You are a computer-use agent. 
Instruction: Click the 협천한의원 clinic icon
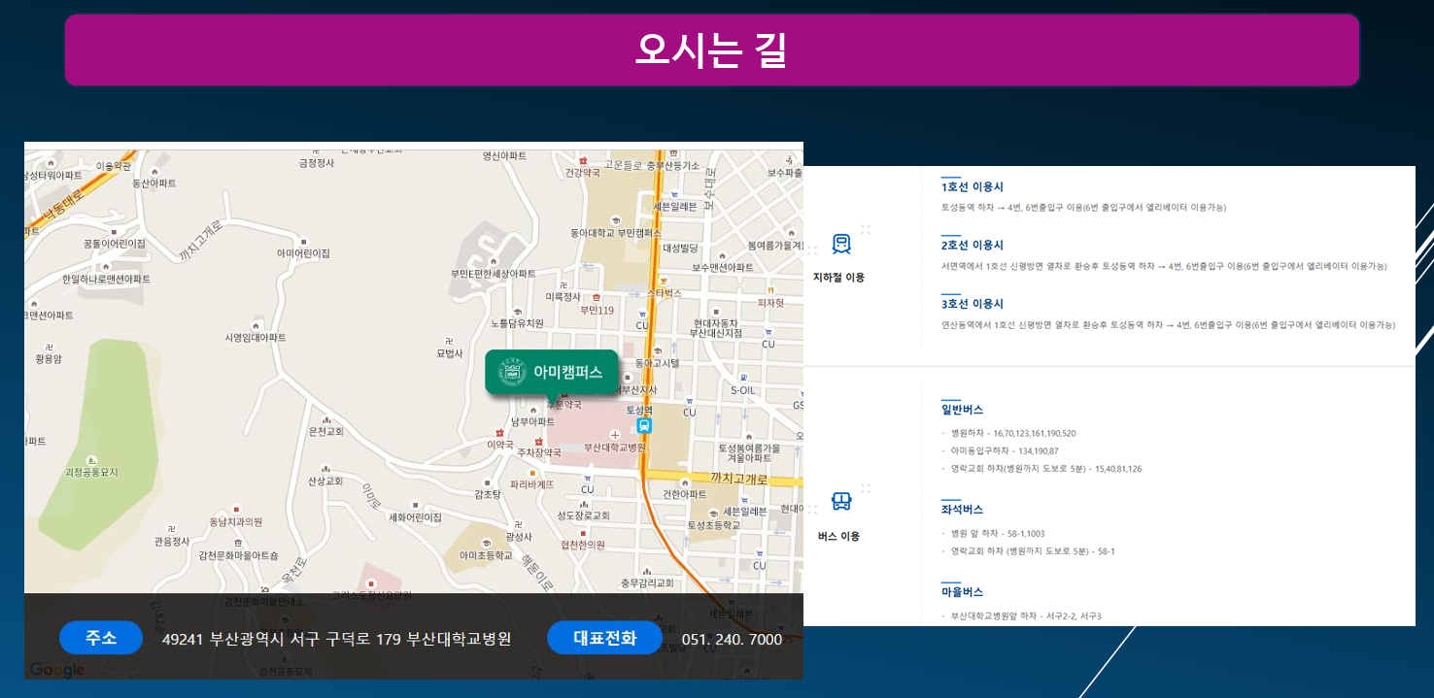(x=583, y=533)
